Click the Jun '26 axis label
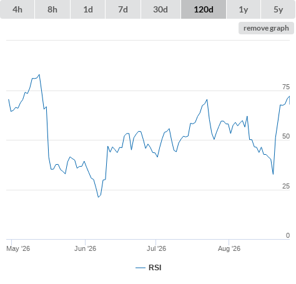296x284 pixels. (x=85, y=248)
